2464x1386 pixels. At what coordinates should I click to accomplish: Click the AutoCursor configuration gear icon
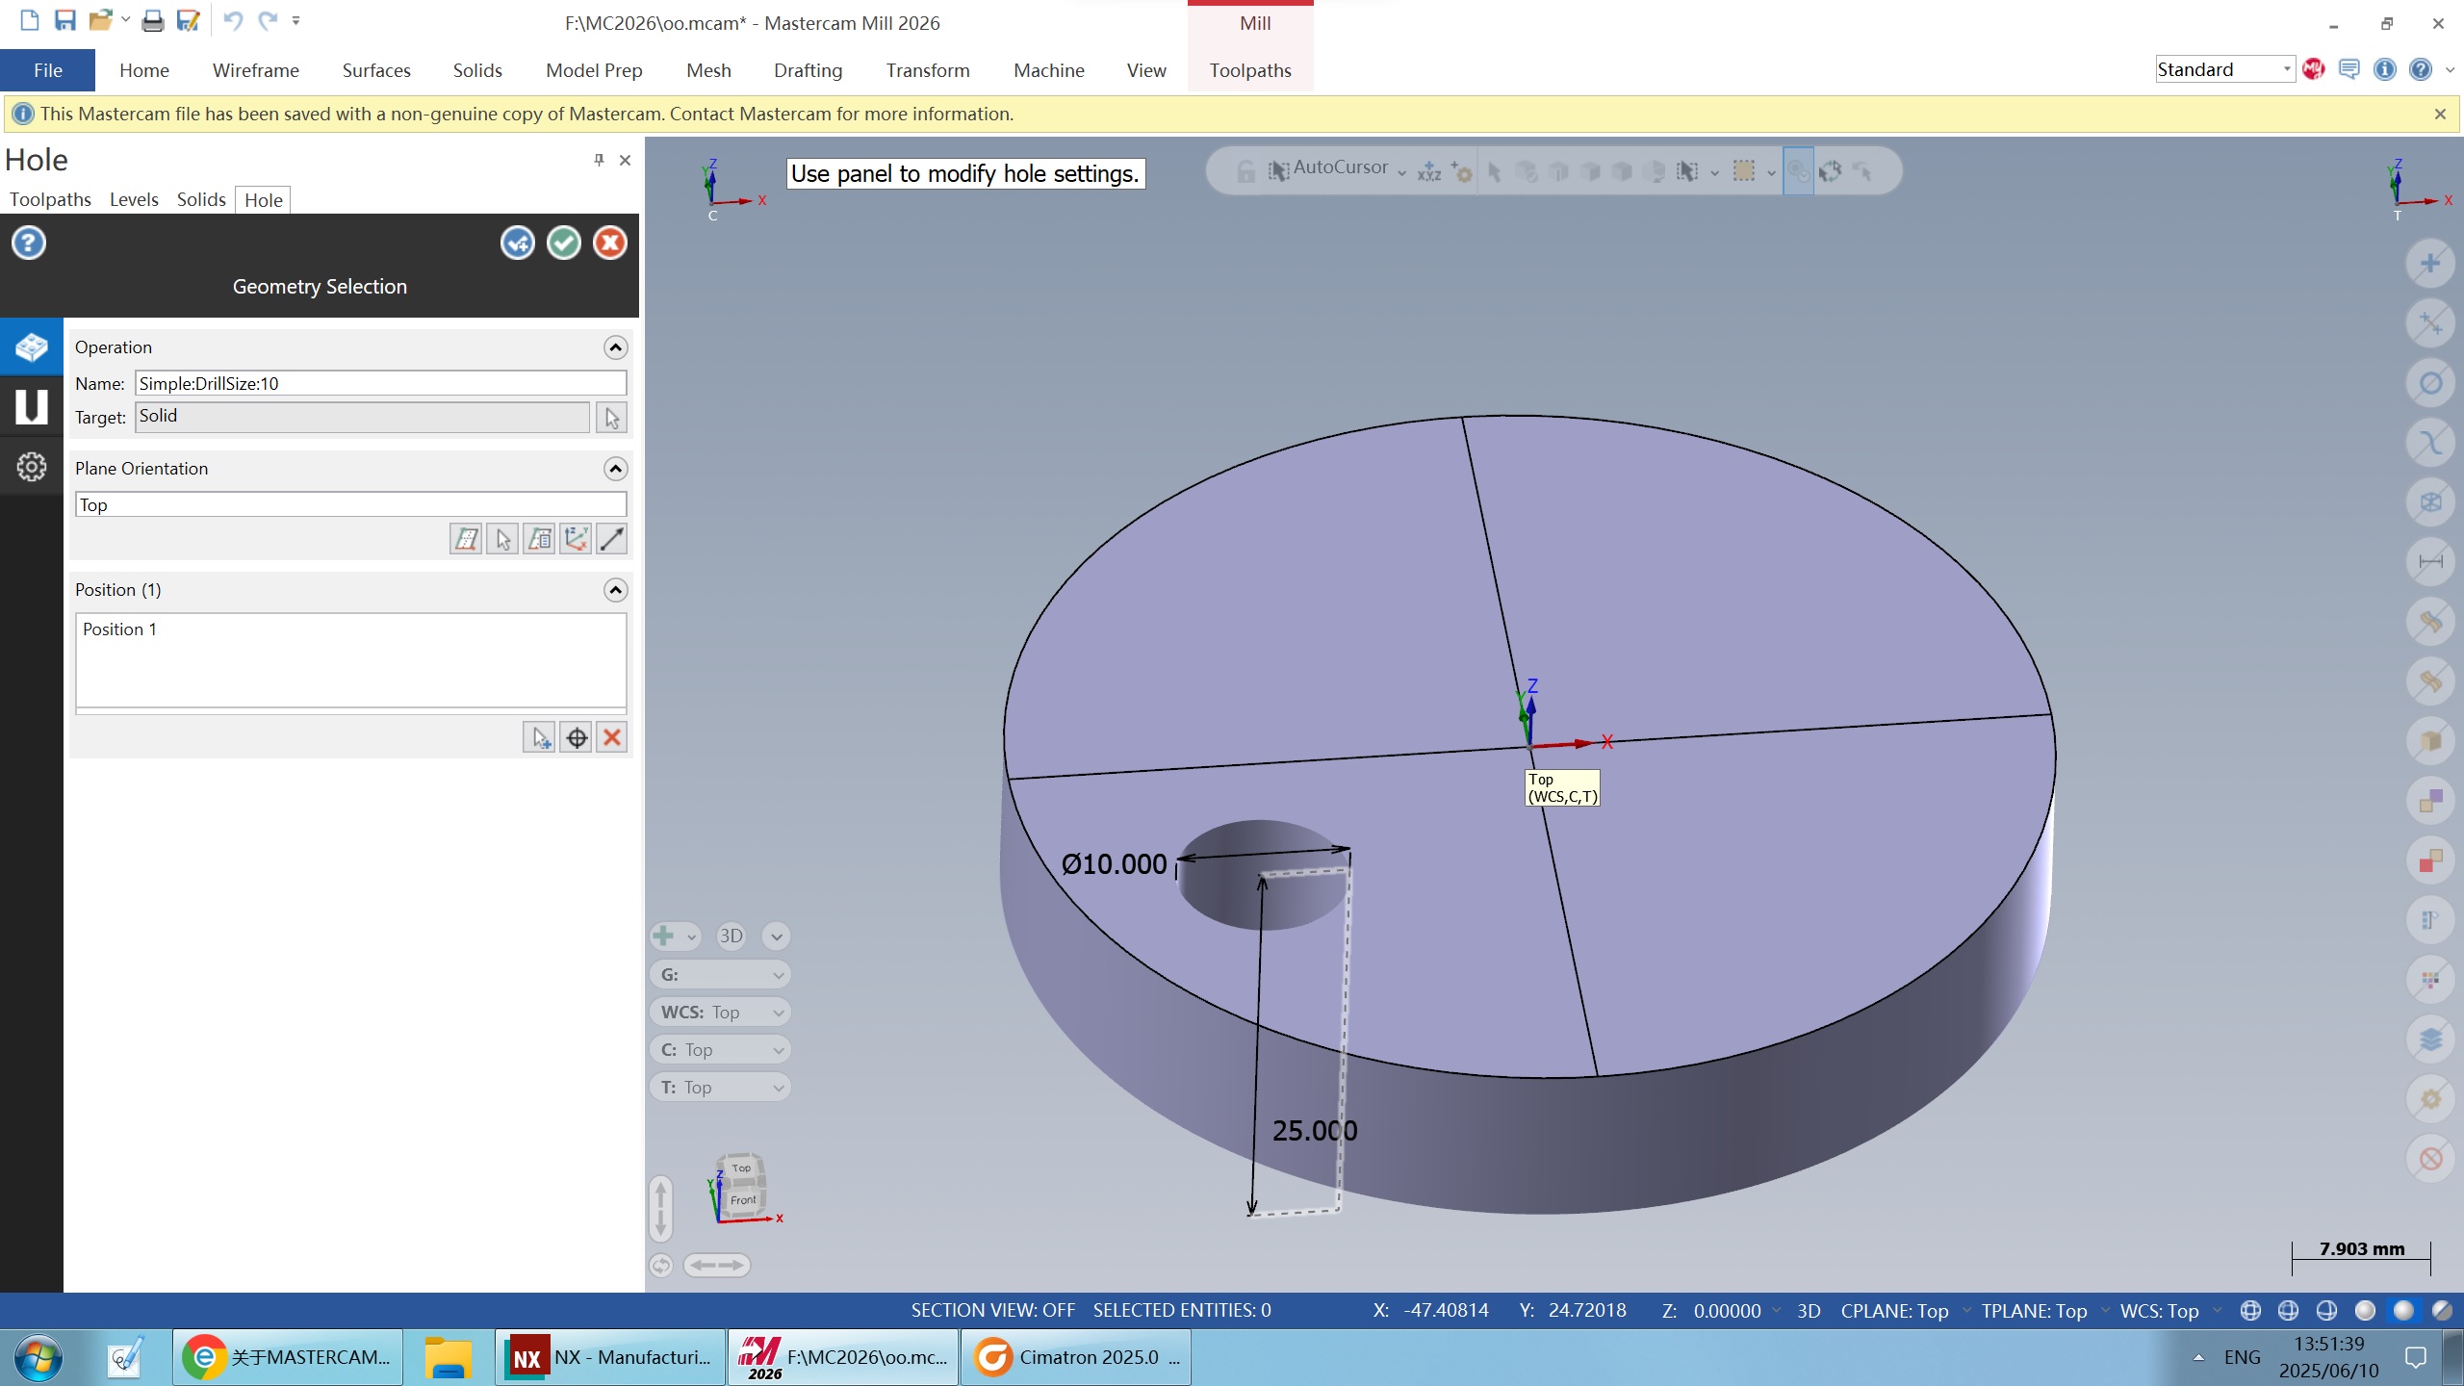pos(1462,171)
